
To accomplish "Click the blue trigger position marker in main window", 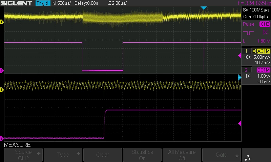I will (204, 8).
